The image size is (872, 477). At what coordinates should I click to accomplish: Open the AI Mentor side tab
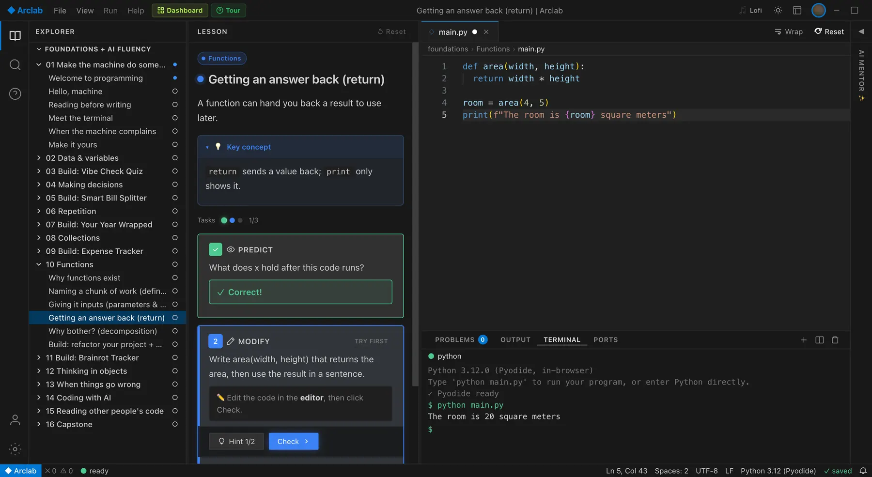861,75
